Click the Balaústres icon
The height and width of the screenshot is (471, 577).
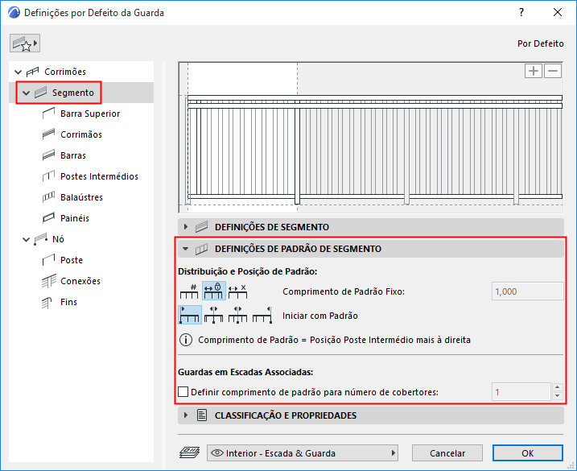(48, 197)
